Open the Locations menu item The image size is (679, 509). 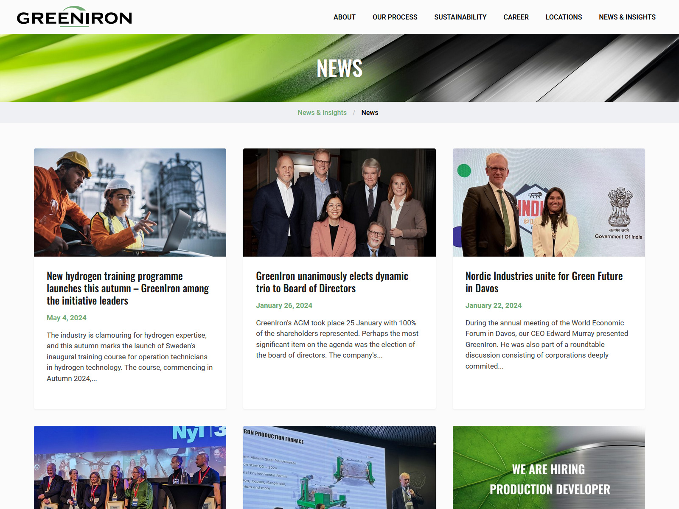(564, 17)
